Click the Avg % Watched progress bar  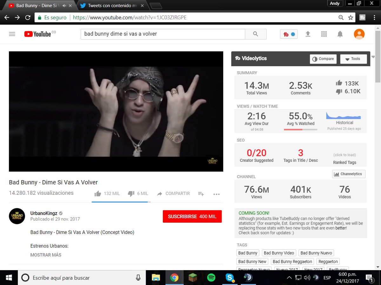click(x=300, y=130)
